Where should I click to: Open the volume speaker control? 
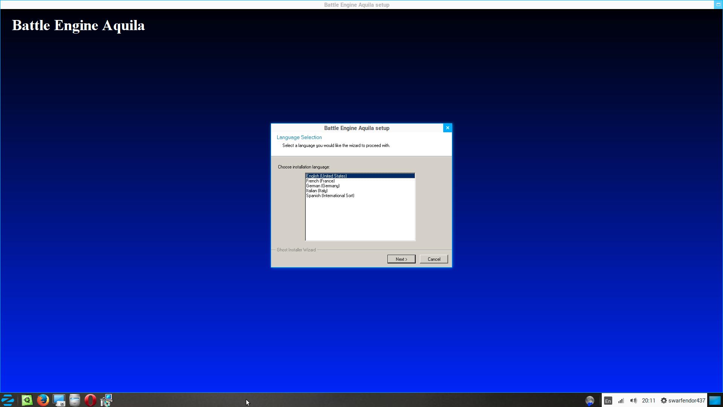[633, 401]
